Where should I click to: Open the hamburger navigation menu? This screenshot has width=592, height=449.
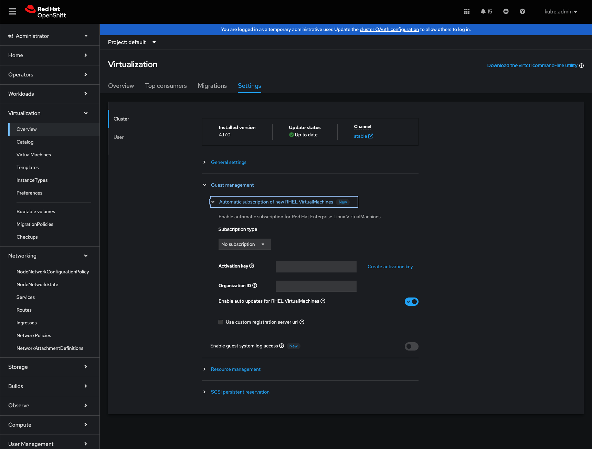coord(12,11)
